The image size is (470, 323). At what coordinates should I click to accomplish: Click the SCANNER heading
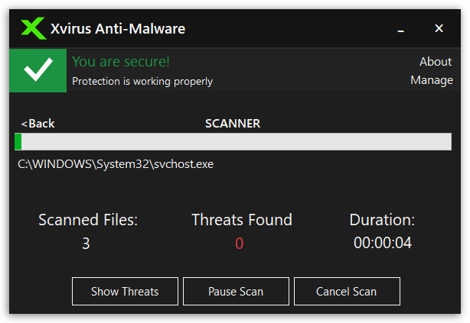(233, 124)
